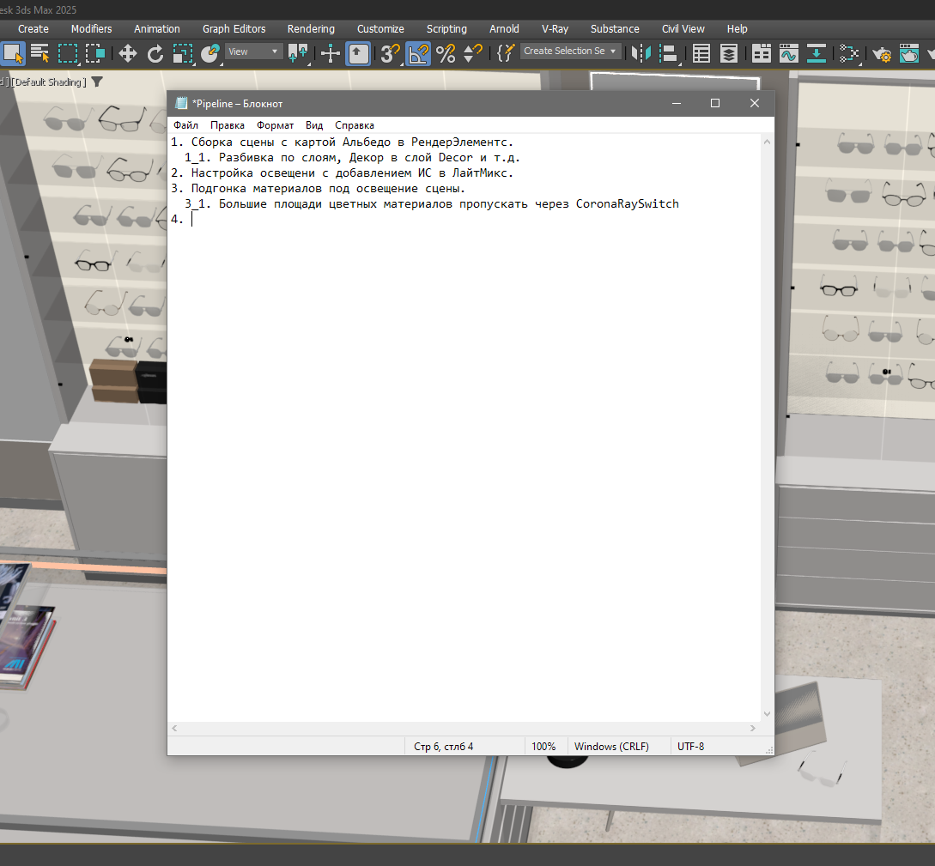
Task: Open the Arnold menu
Action: click(504, 28)
